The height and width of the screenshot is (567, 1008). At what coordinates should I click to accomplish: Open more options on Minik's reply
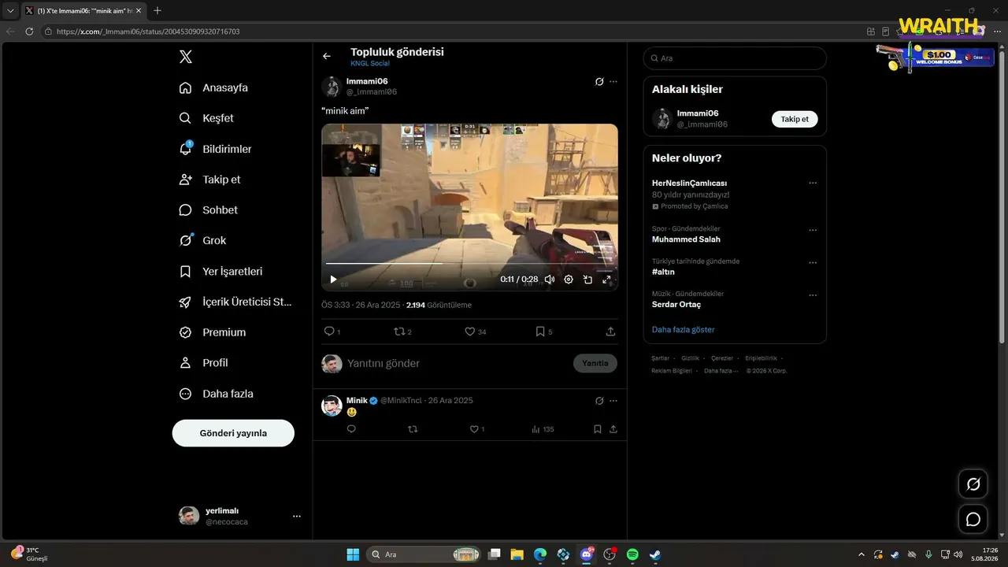(613, 401)
